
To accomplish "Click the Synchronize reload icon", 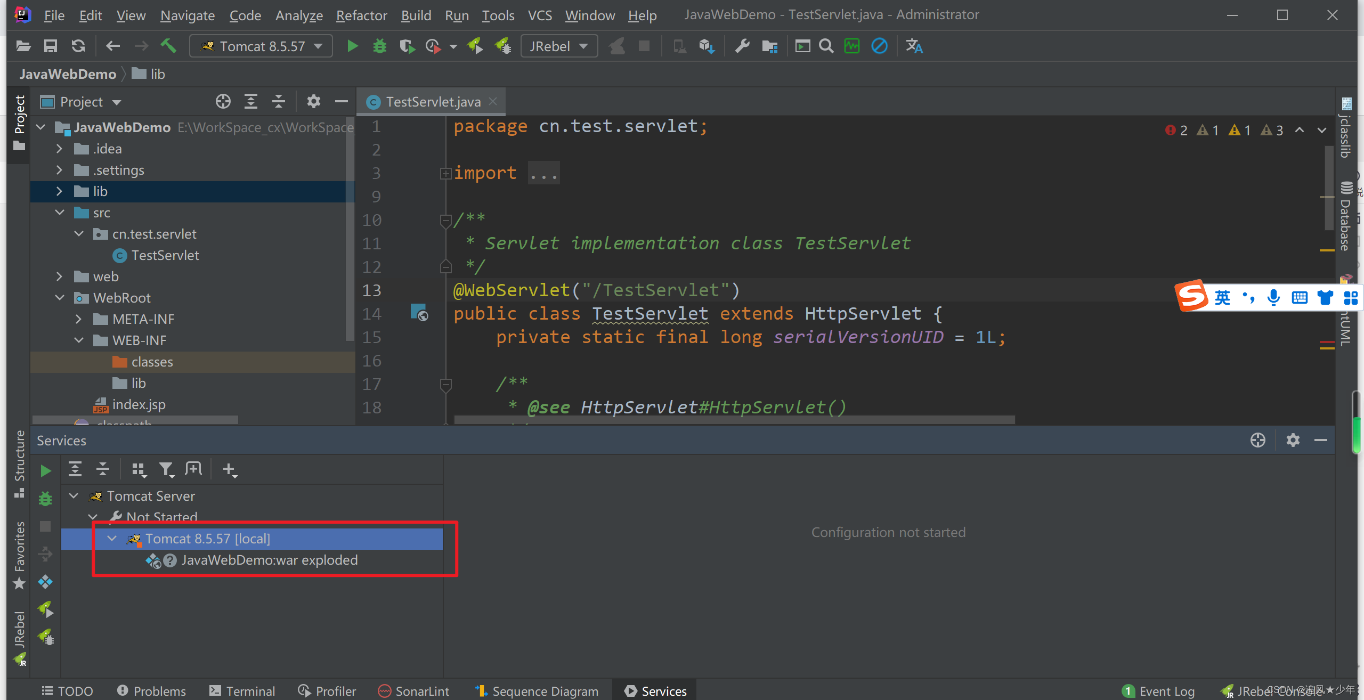I will 78,46.
